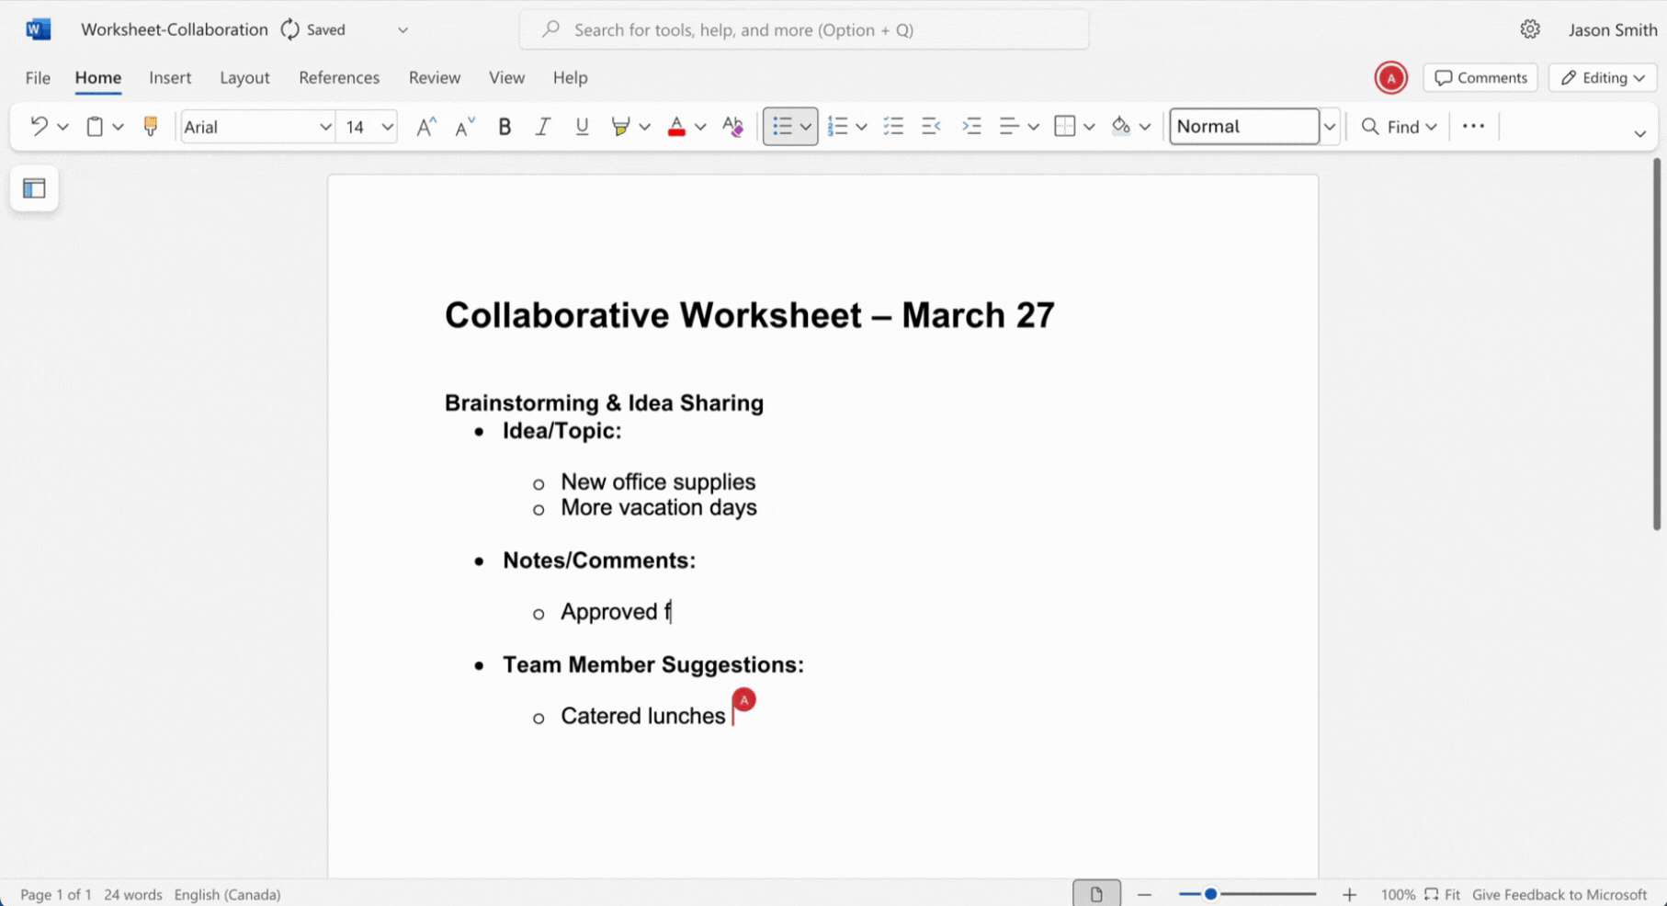Open the Editing mode dropdown
This screenshot has width=1667, height=906.
click(x=1603, y=78)
